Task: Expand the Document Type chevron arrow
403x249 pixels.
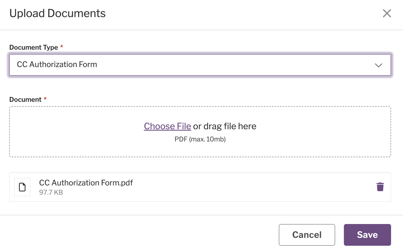Action: [378, 65]
